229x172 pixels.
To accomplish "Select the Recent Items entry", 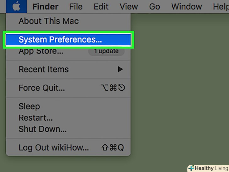I will click(x=43, y=69).
